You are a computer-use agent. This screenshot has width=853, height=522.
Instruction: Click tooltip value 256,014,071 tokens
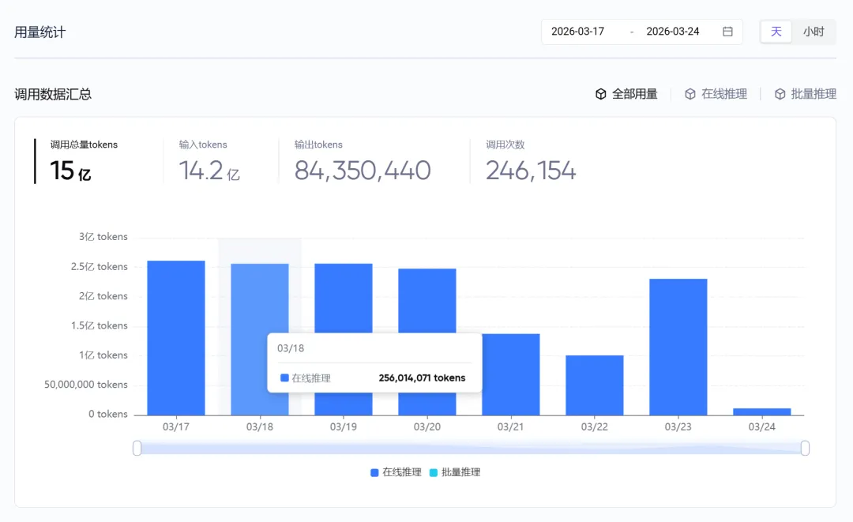(x=422, y=378)
